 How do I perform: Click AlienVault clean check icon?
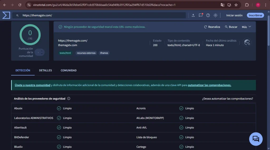tap(59, 127)
